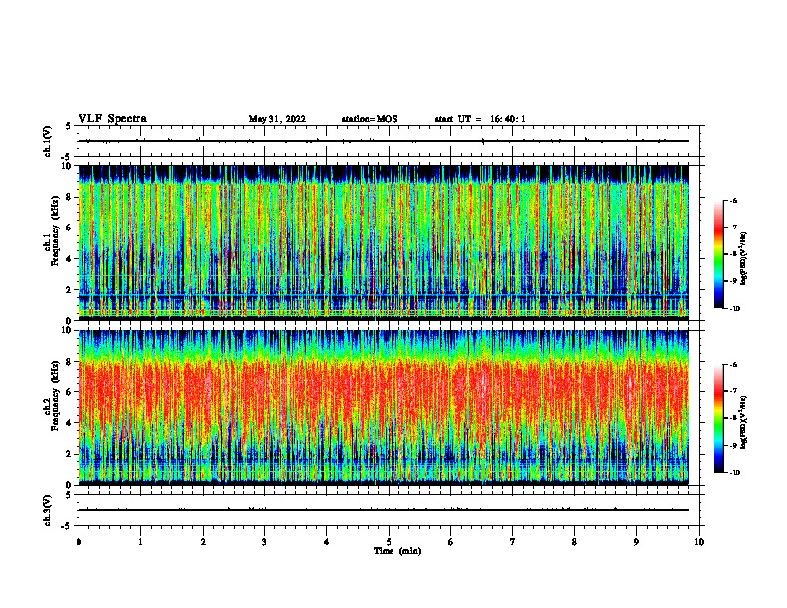The height and width of the screenshot is (608, 787).
Task: Click the 'VLF Spectra' title text
Action: coord(112,119)
